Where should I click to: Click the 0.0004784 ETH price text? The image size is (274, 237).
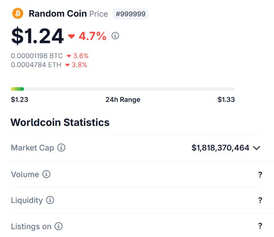tap(36, 65)
